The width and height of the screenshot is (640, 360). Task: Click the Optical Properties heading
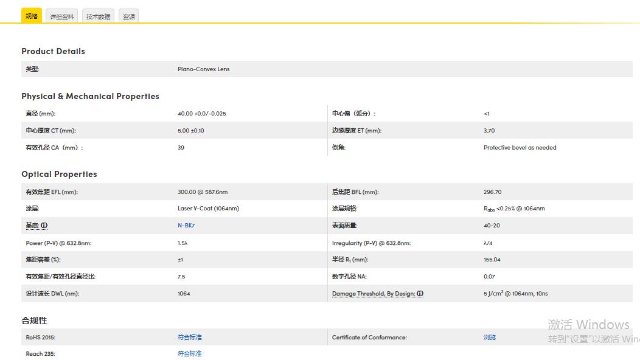(x=59, y=175)
